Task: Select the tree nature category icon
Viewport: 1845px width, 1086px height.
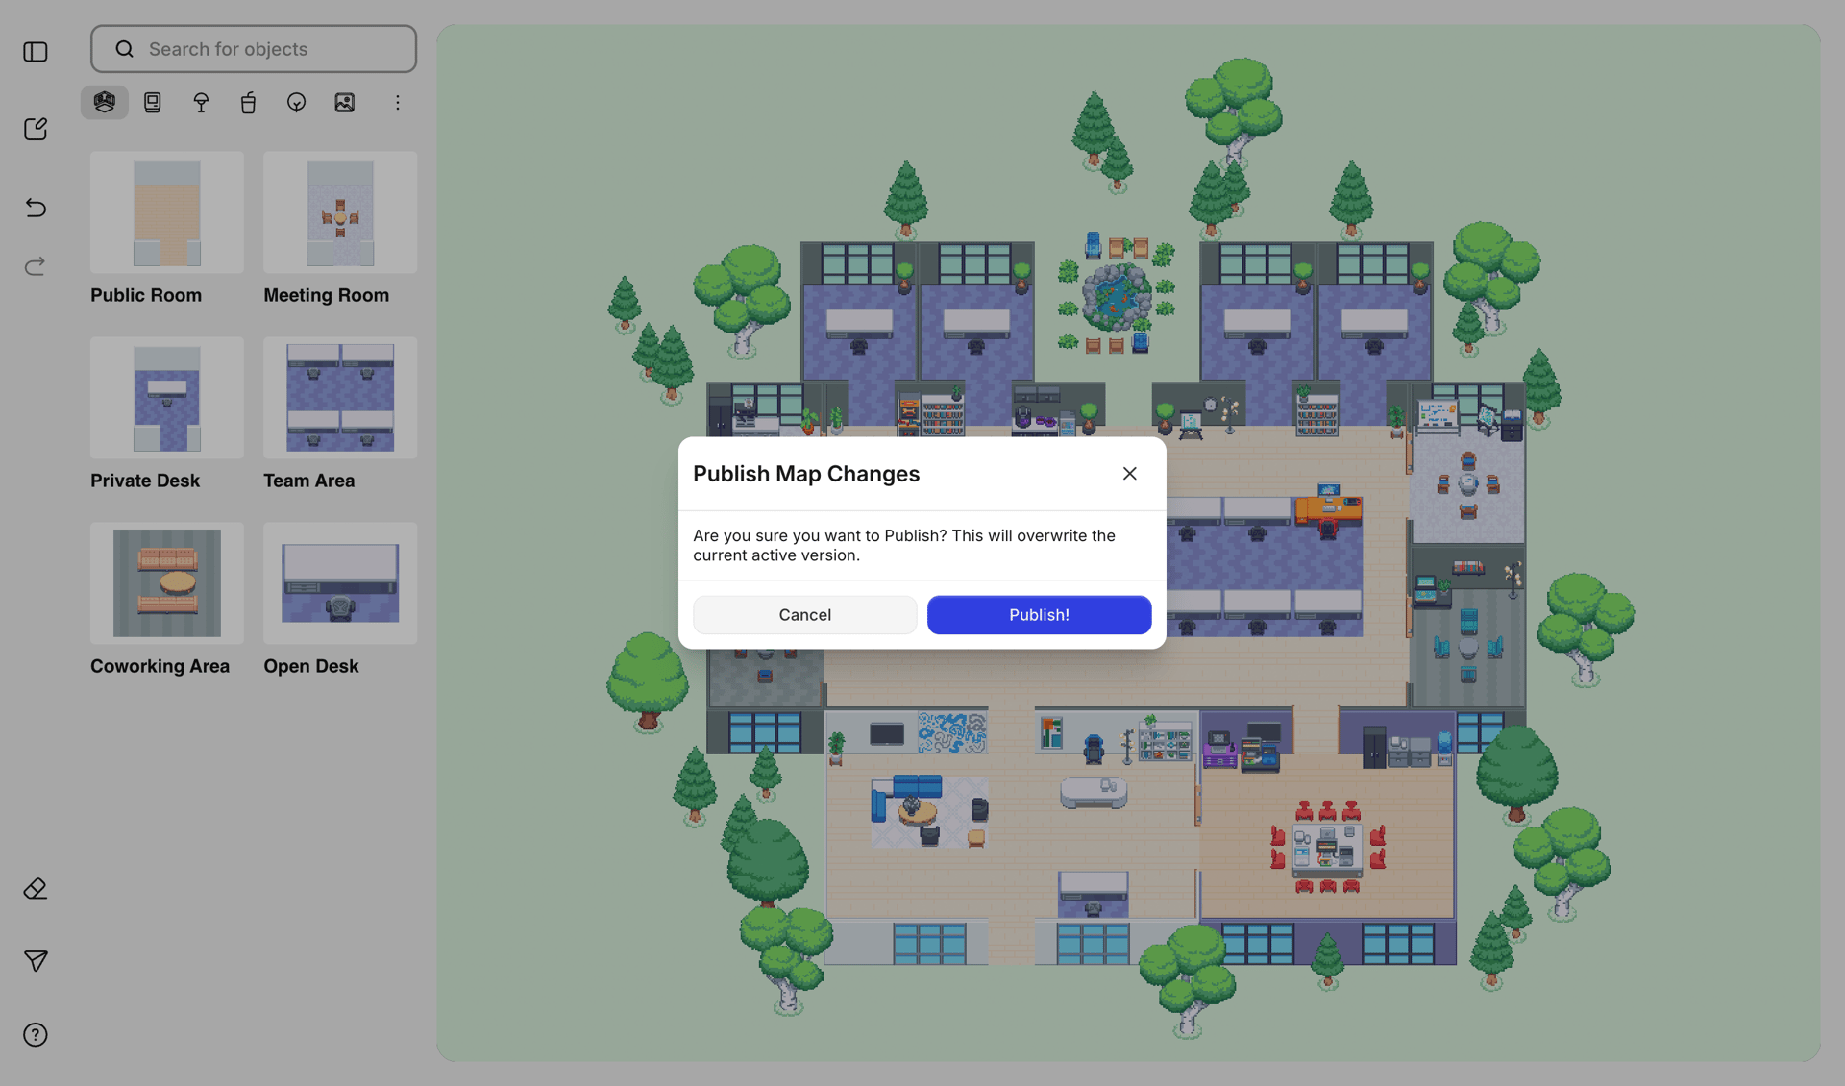Action: coord(296,102)
